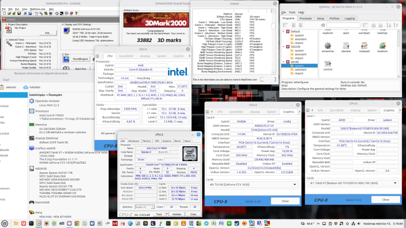The width and height of the screenshot is (406, 228).
Task: Click Validate button in CPU-Z
Action: point(177,214)
